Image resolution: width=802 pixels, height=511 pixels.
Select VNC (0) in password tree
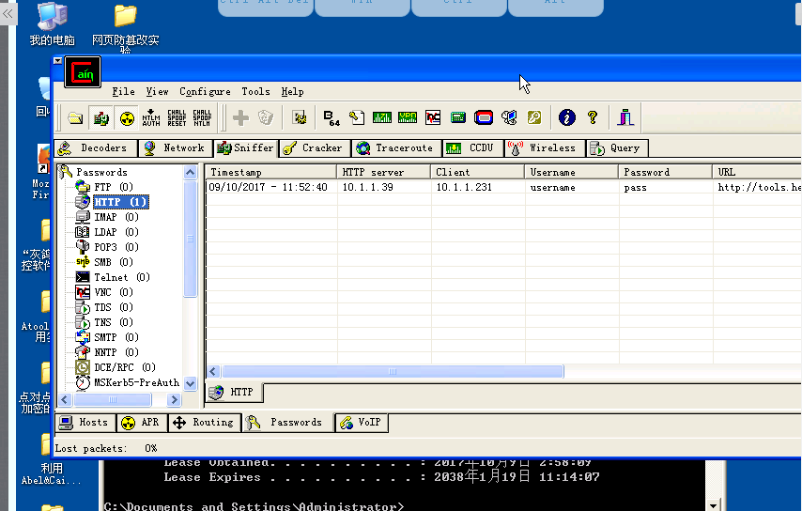(114, 292)
